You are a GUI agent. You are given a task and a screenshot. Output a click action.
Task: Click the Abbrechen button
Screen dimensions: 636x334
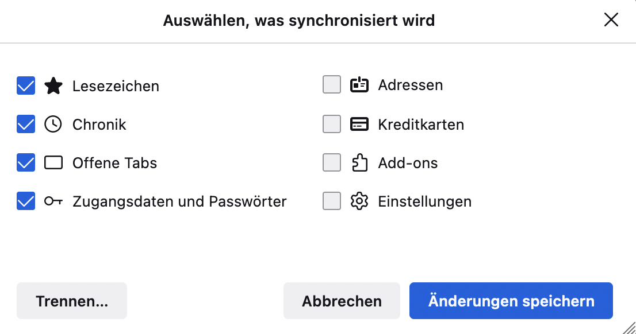click(x=342, y=301)
